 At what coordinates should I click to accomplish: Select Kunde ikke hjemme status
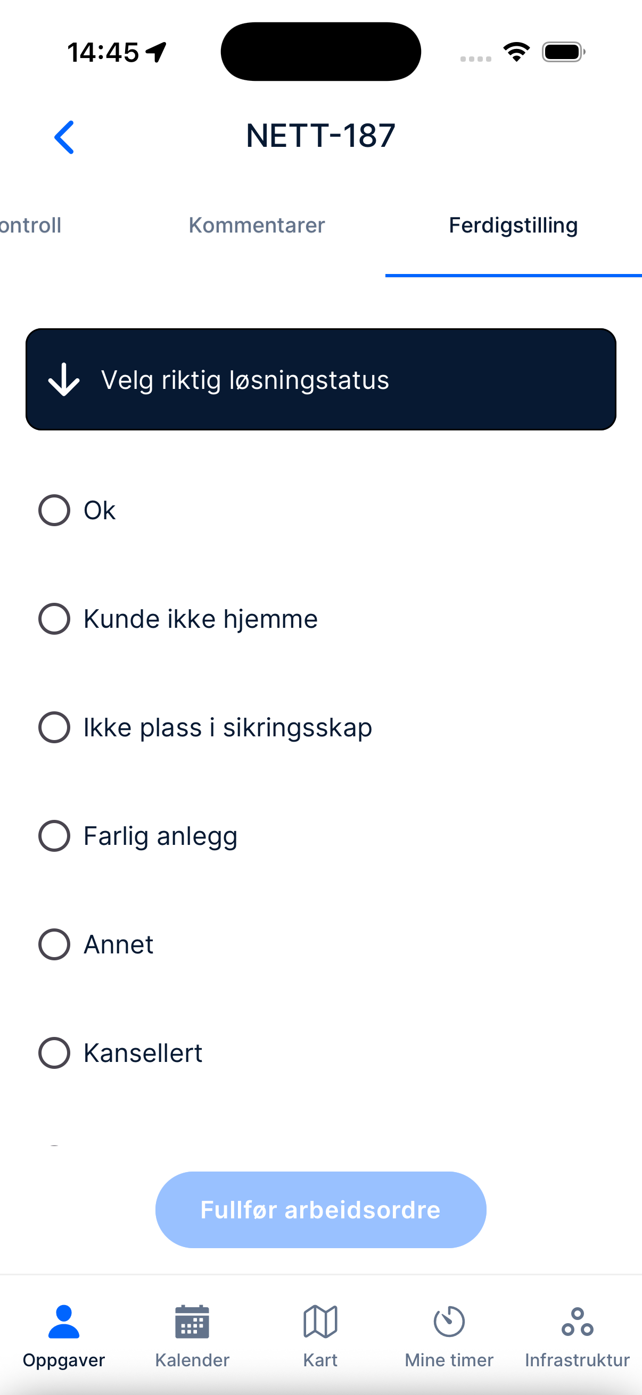[x=54, y=618]
